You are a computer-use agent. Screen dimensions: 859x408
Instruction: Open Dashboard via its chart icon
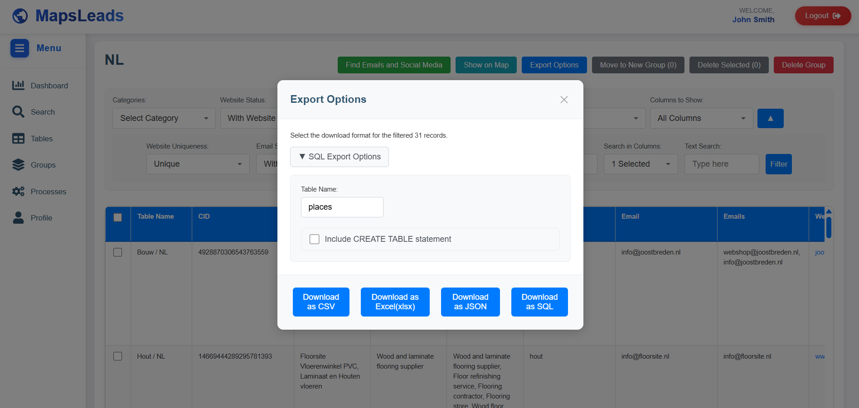18,85
